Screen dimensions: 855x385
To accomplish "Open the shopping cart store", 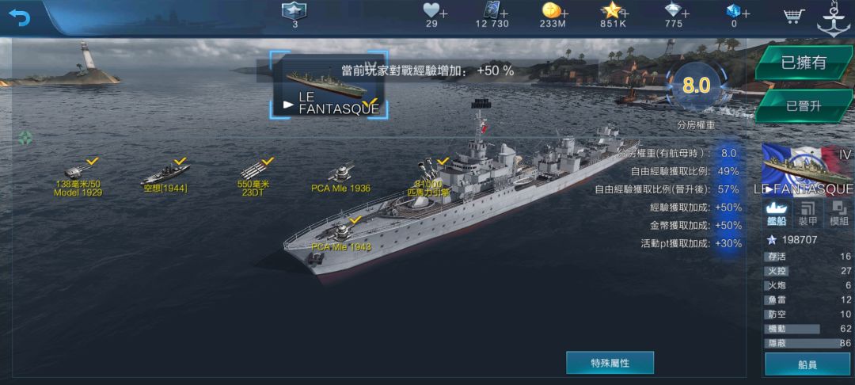I will [x=795, y=16].
